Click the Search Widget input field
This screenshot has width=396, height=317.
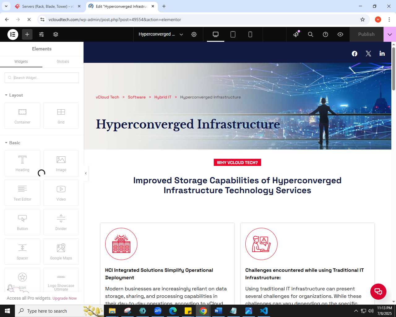coord(42,78)
